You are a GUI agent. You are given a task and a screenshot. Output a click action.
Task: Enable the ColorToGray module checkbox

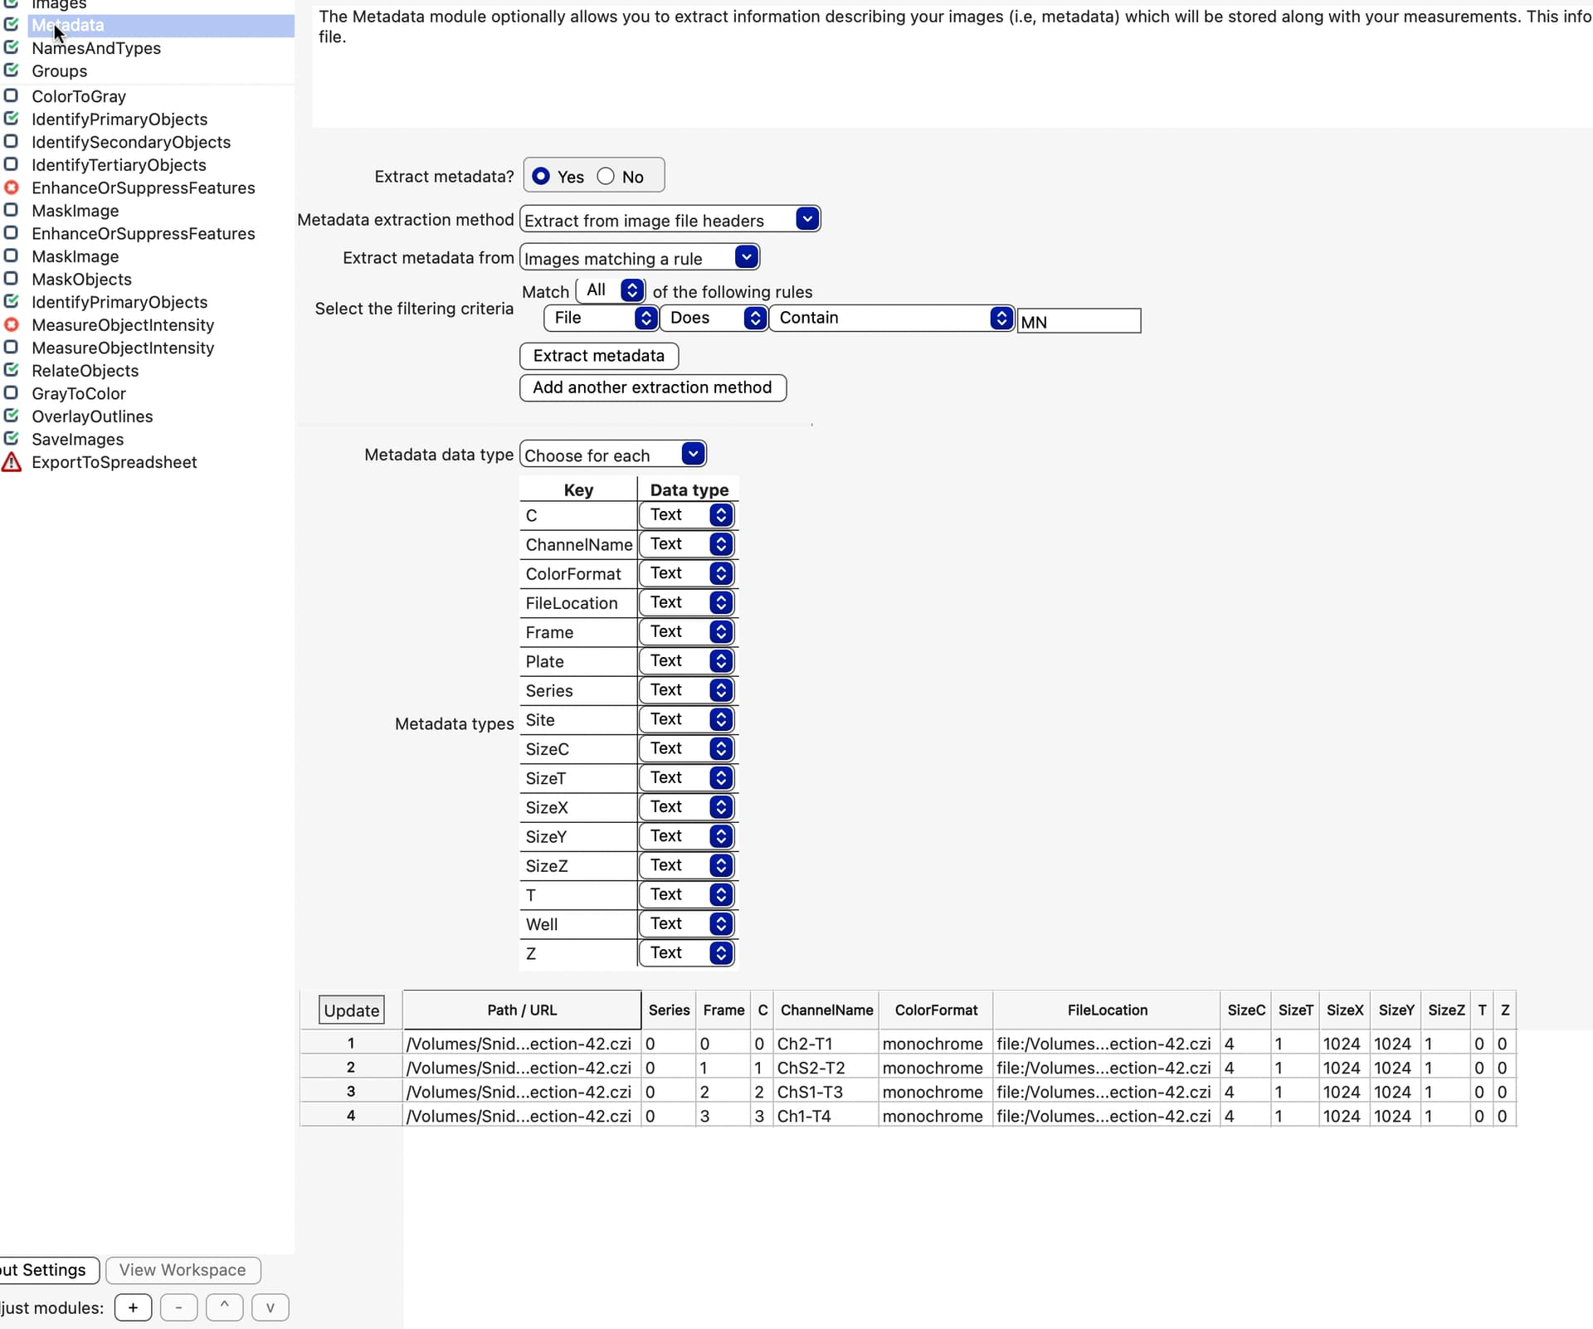[11, 95]
